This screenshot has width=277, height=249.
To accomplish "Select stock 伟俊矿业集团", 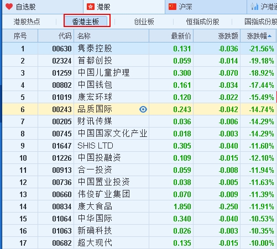I will (x=103, y=194).
